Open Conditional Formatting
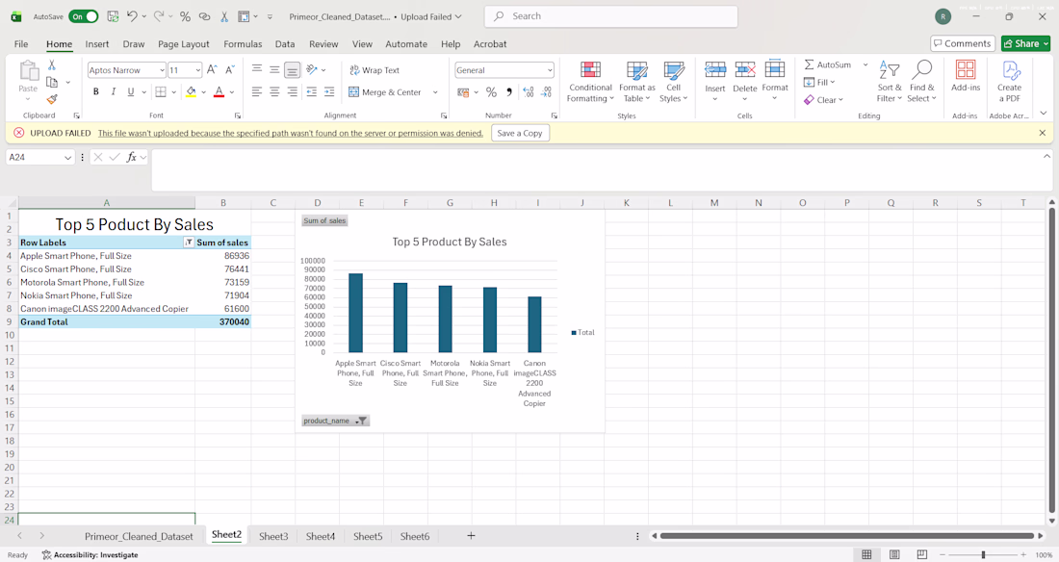 pos(590,82)
